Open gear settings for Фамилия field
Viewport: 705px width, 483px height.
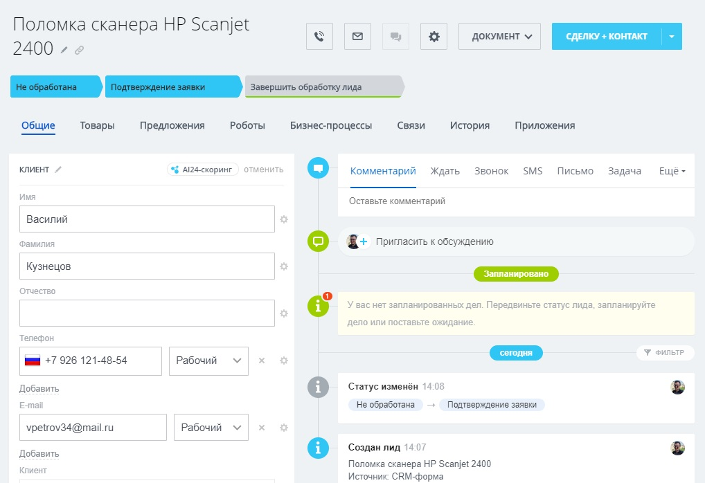(x=284, y=266)
